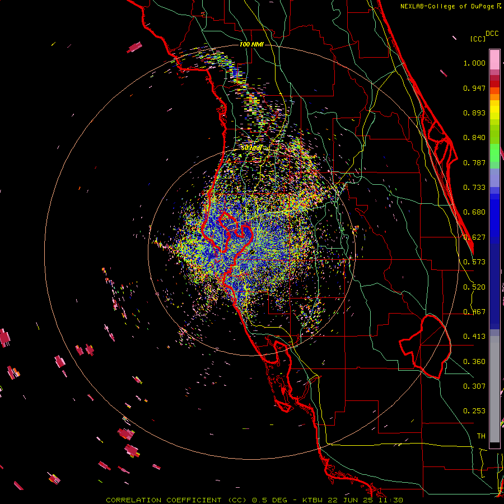This screenshot has height=504, width=504.
Task: Click the TH label on the scale
Action: pyautogui.click(x=481, y=436)
